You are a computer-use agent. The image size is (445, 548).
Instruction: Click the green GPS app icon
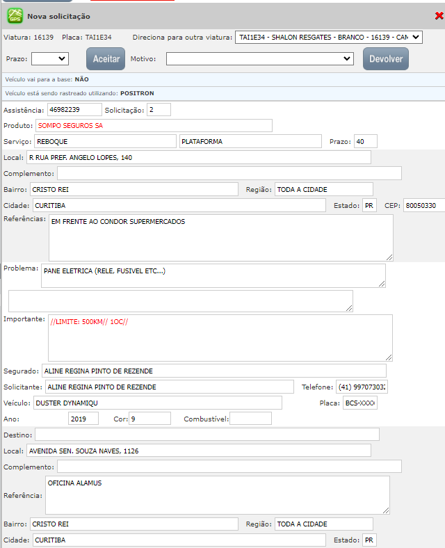[15, 15]
